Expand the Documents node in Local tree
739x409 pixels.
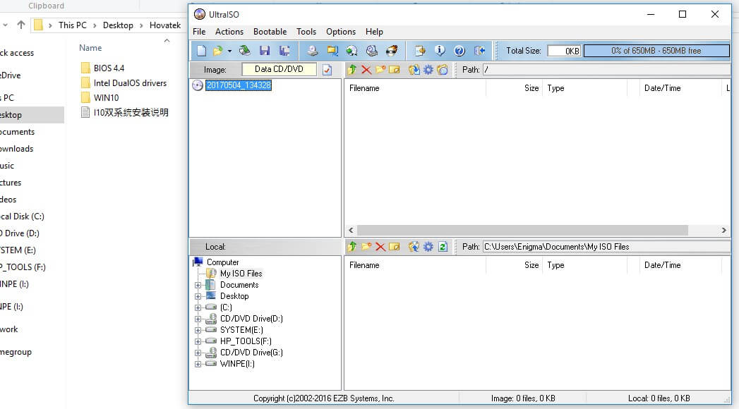[x=198, y=285]
